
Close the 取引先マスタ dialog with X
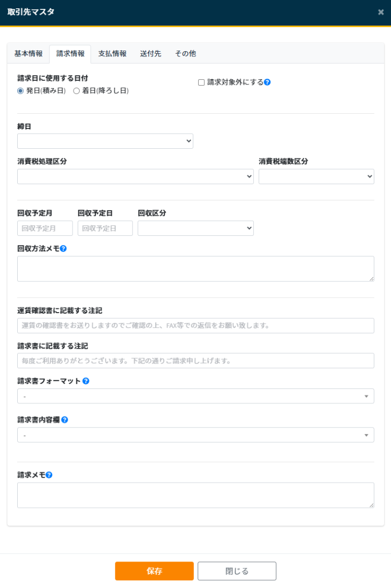381,13
